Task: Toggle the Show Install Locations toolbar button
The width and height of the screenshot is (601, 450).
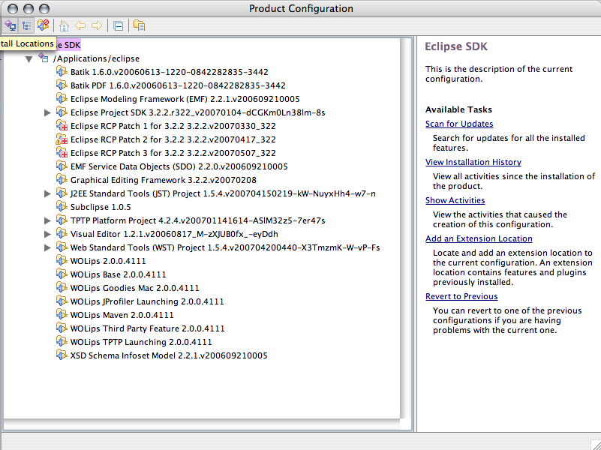Action: coord(10,25)
